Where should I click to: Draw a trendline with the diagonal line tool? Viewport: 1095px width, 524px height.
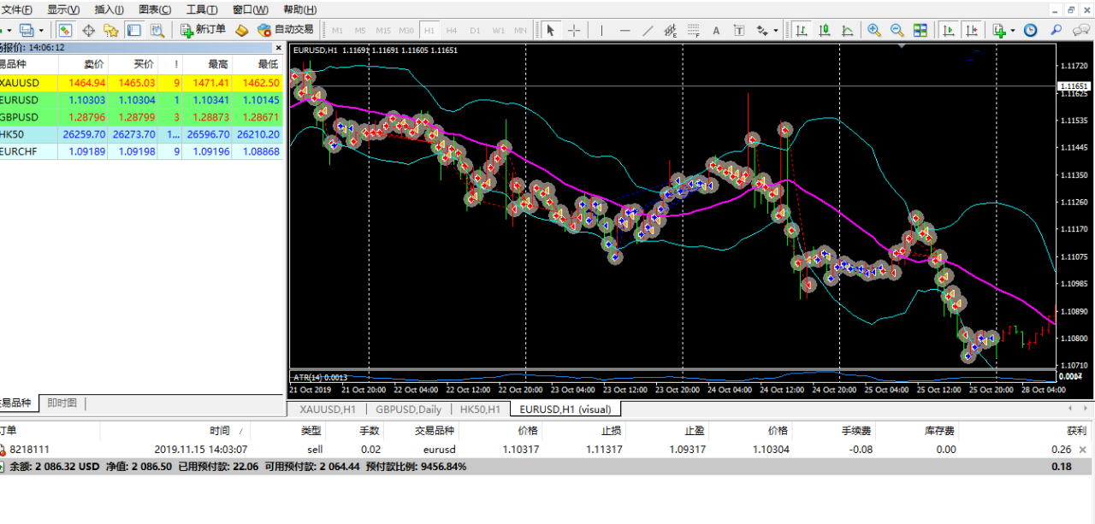(648, 30)
